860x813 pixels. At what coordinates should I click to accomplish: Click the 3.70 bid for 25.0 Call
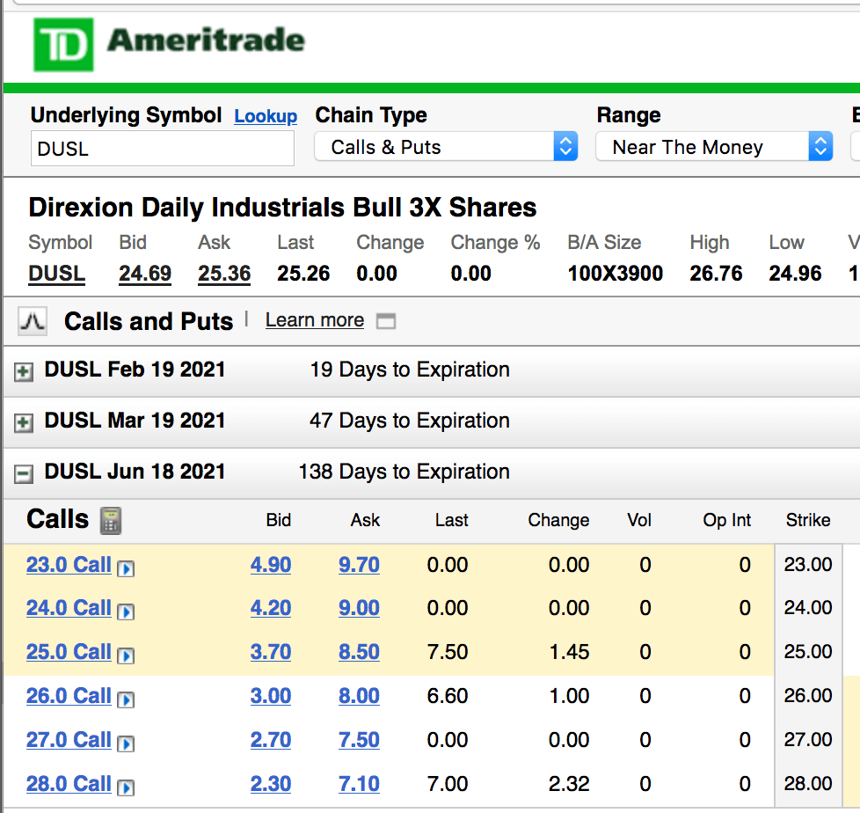(x=271, y=652)
